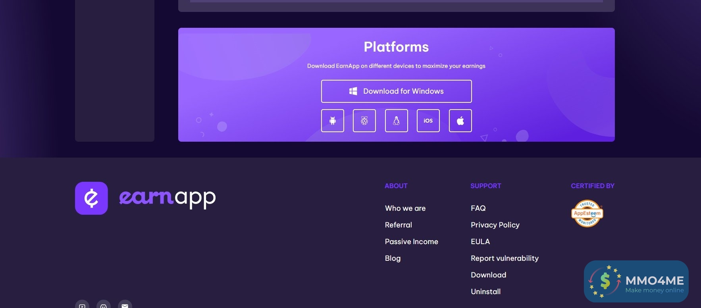The width and height of the screenshot is (701, 308).
Task: Open the Download link in the footer
Action: (489, 275)
